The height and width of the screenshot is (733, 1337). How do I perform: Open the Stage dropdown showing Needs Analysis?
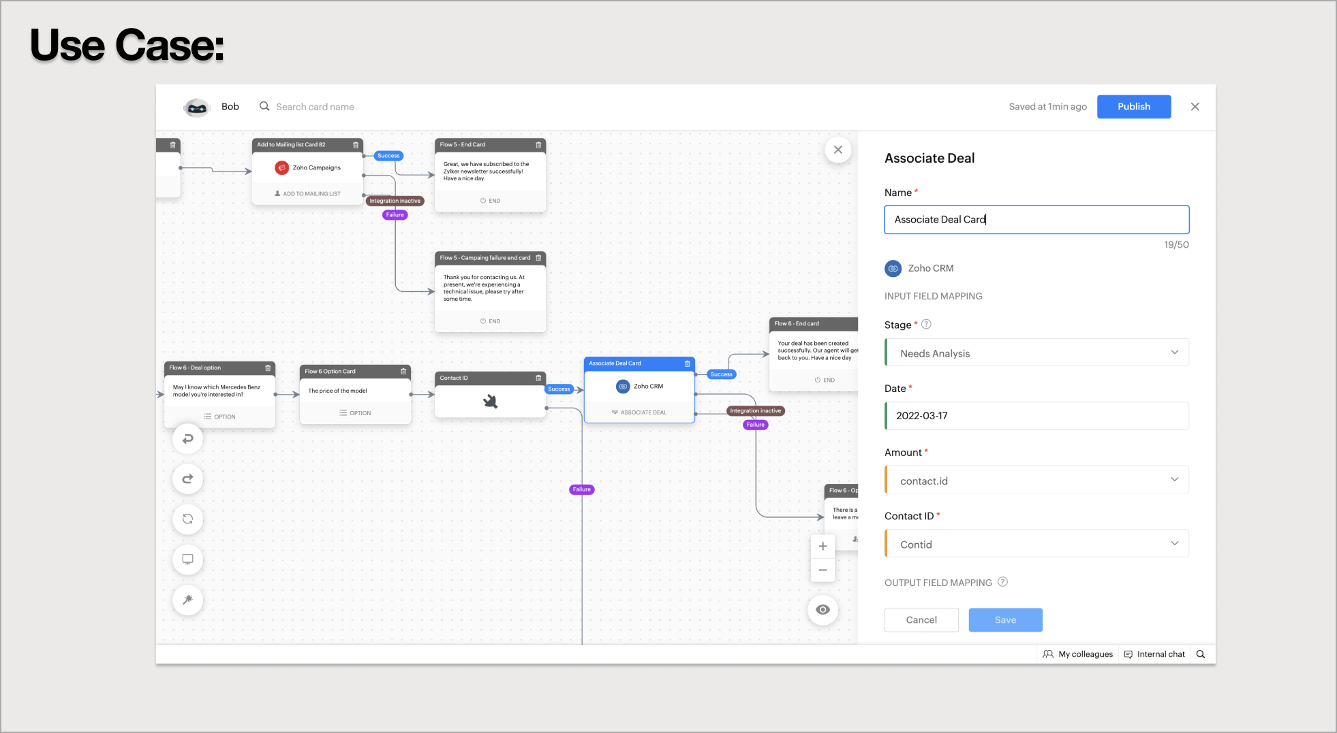(x=1036, y=353)
